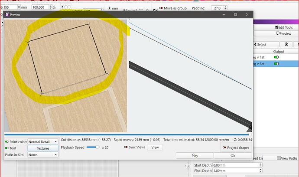The width and height of the screenshot is (299, 177).
Task: Enable the Sync Views toggle
Action: [126, 147]
